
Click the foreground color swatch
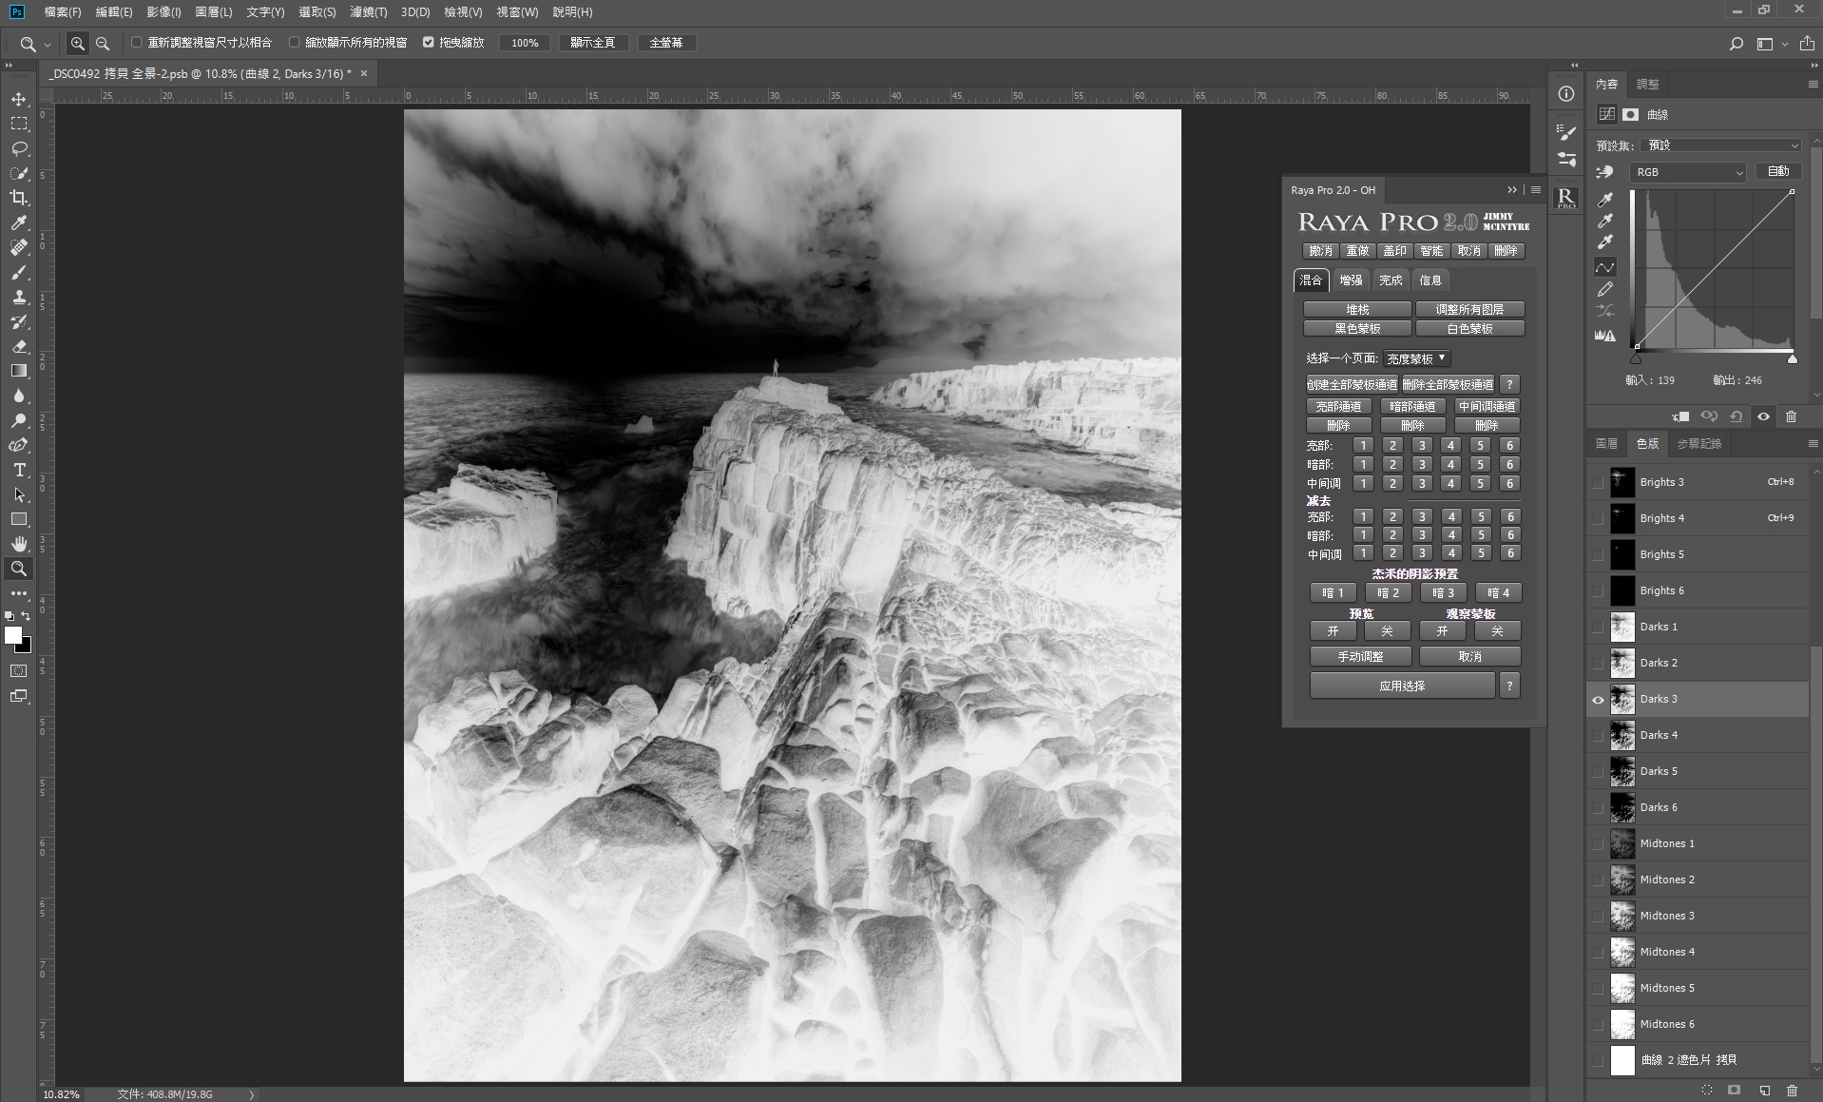point(13,636)
